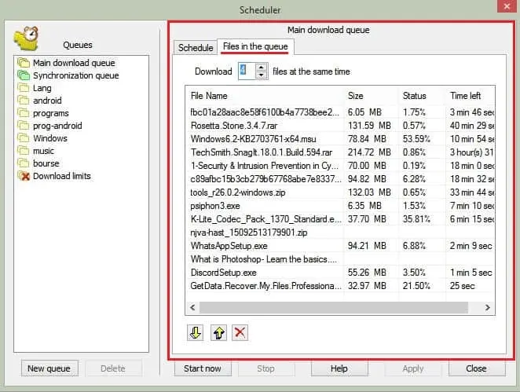Click the New queue button
The width and height of the screenshot is (520, 392).
(49, 368)
